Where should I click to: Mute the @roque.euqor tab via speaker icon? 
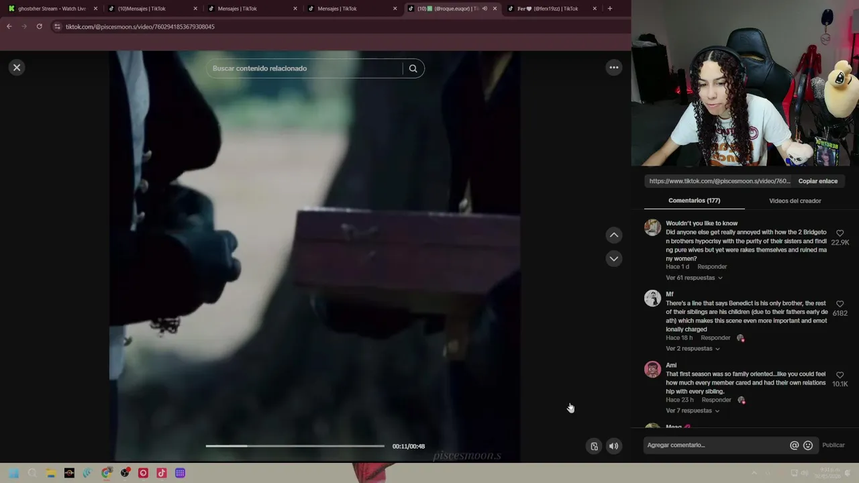coord(485,9)
